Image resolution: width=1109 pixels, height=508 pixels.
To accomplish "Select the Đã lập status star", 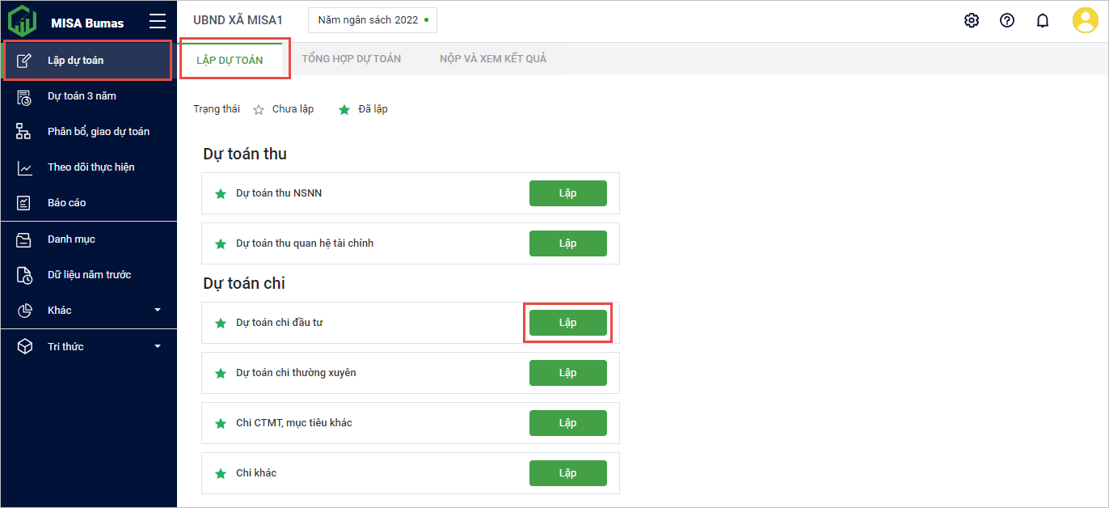I will coord(344,109).
